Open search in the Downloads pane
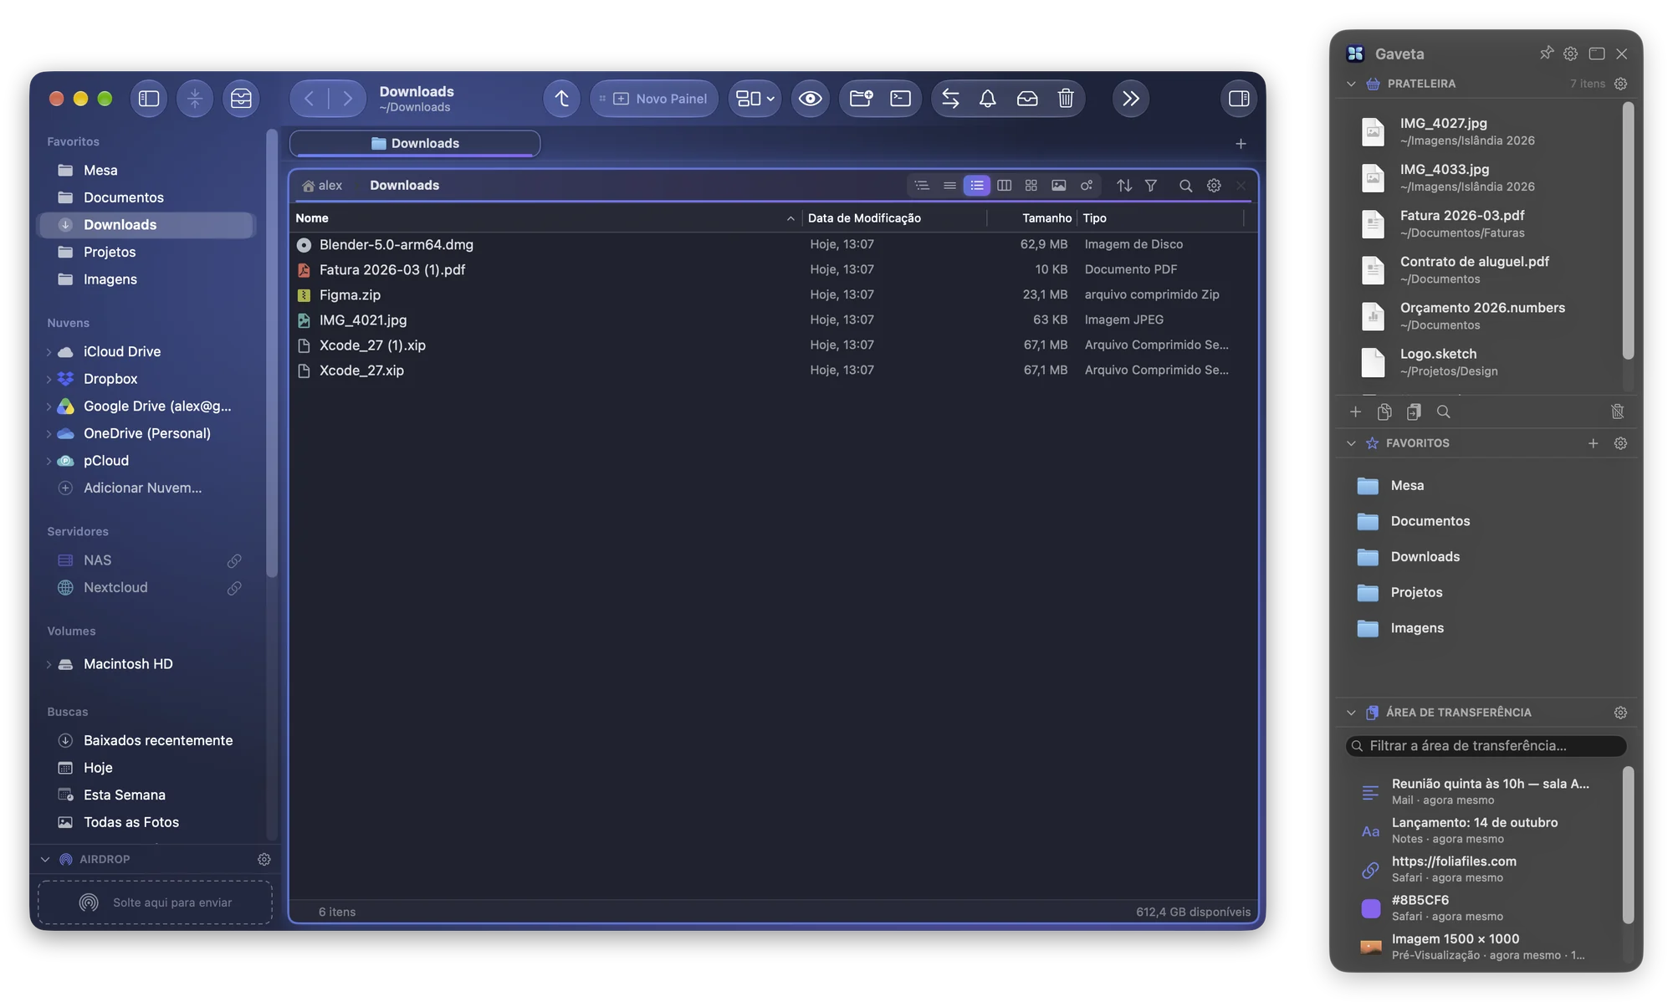Screen dimensions: 1673x1002 (x=1185, y=186)
